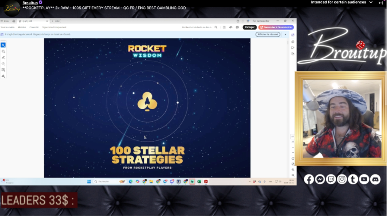
Task: Click the print icon in Acrobat toolbar
Action: [x=237, y=27]
